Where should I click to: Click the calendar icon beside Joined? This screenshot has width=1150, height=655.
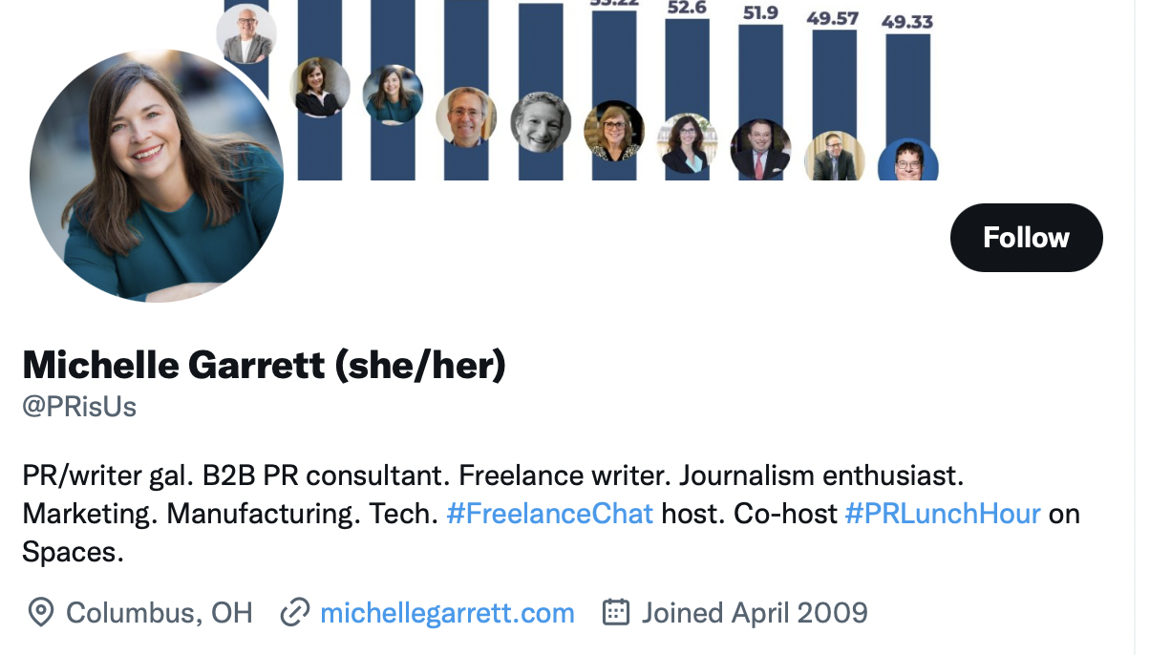pos(616,612)
